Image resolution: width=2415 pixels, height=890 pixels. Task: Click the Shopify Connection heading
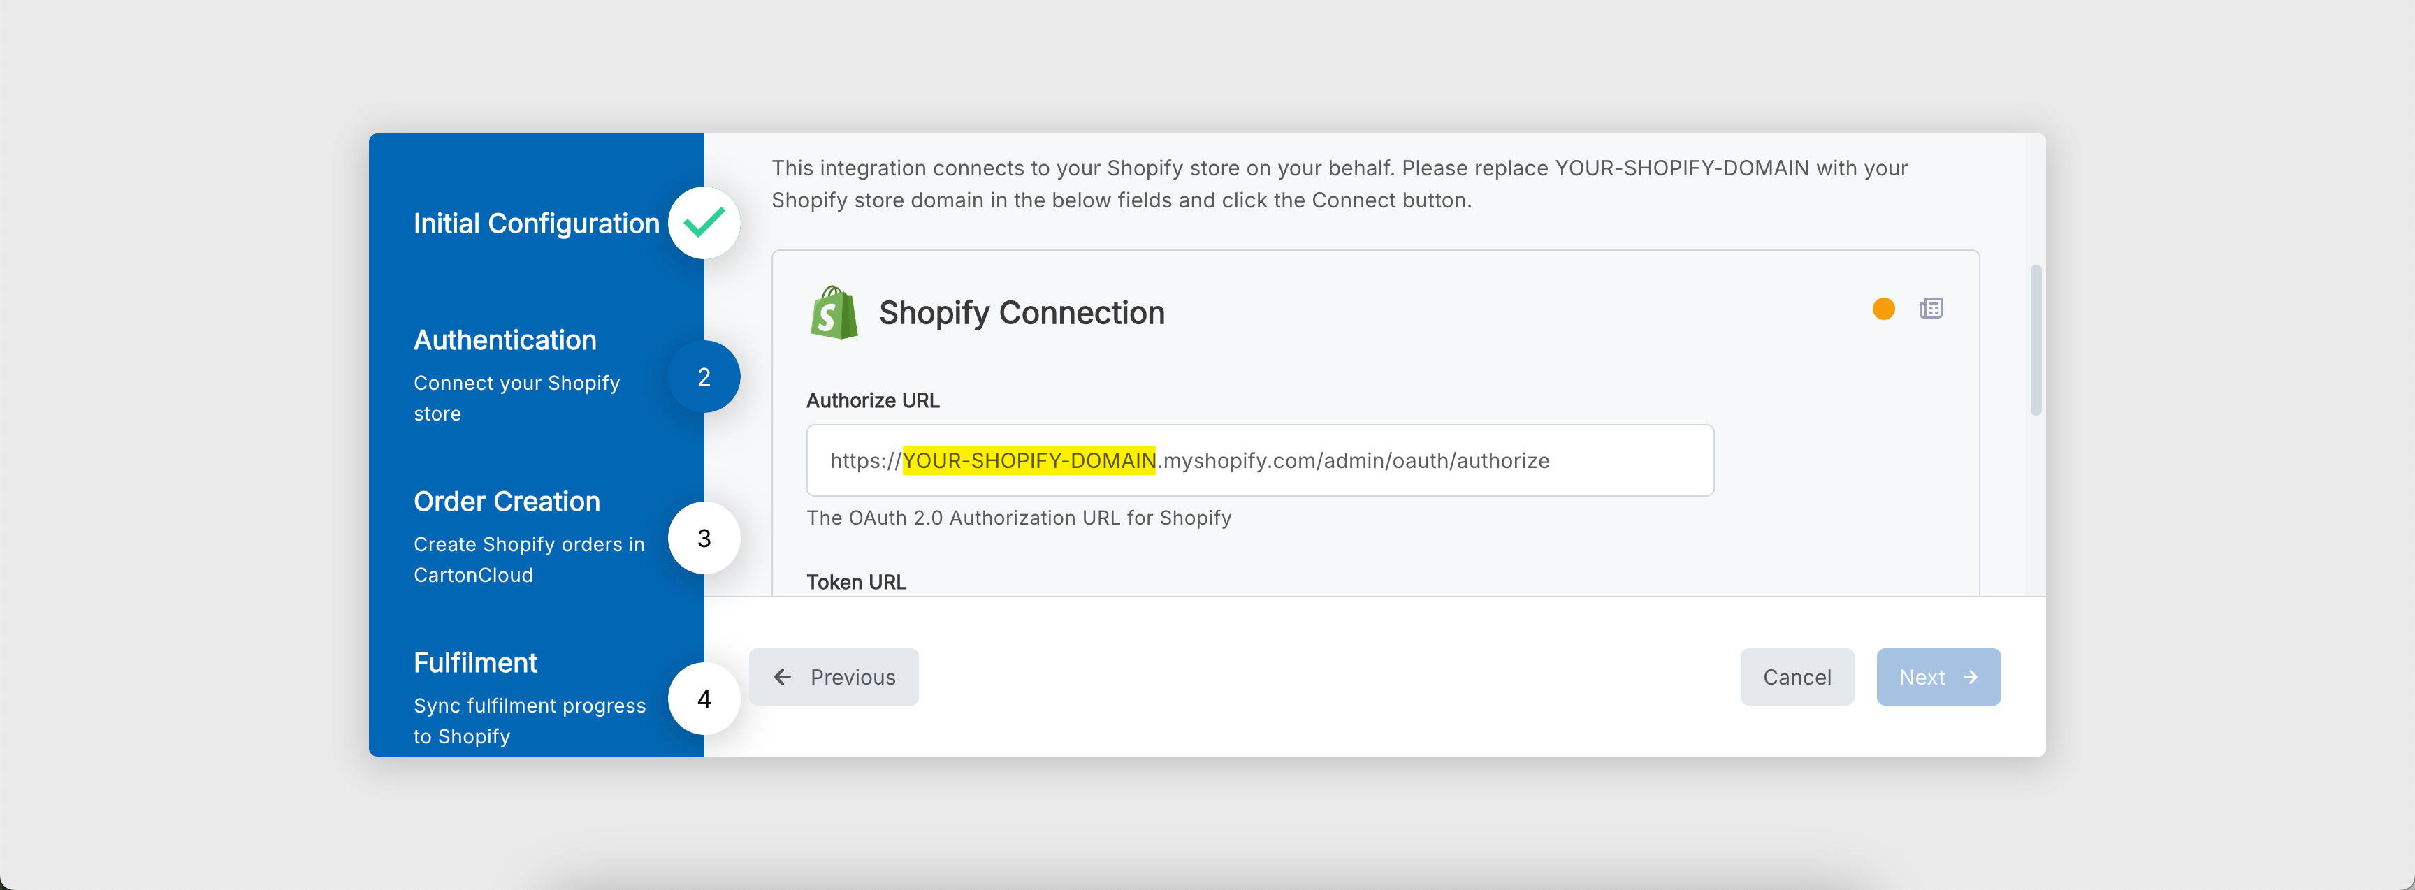coord(1021,313)
